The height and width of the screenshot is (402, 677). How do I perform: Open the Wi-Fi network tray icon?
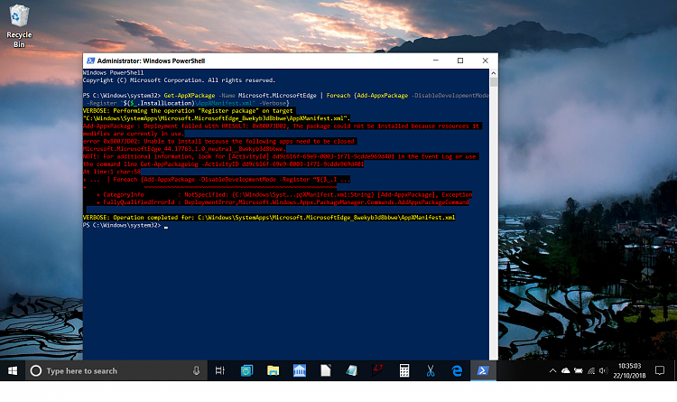591,371
